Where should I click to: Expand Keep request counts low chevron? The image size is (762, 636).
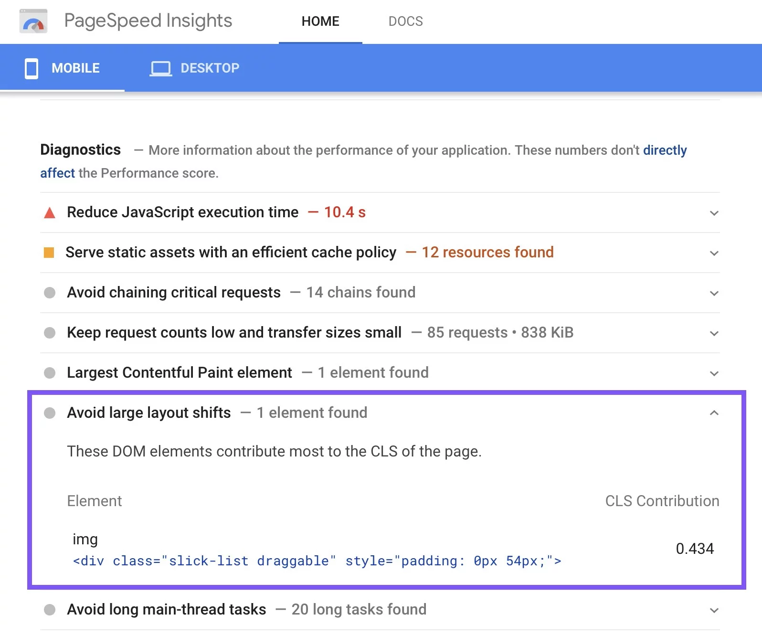714,333
